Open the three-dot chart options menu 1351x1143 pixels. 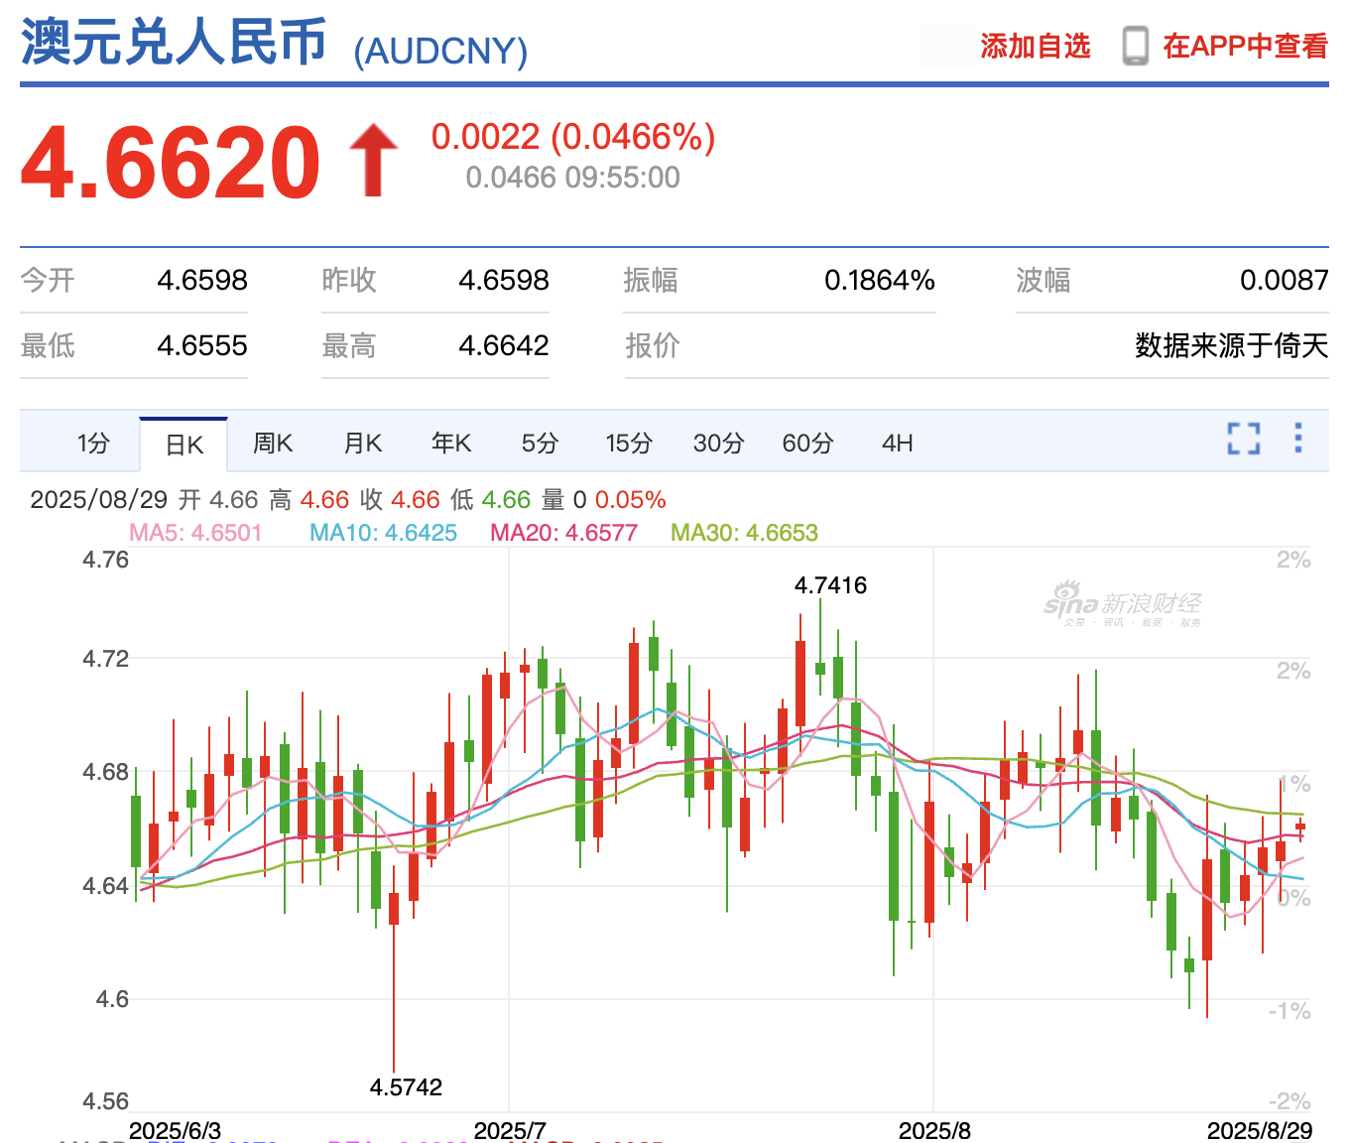pos(1297,438)
